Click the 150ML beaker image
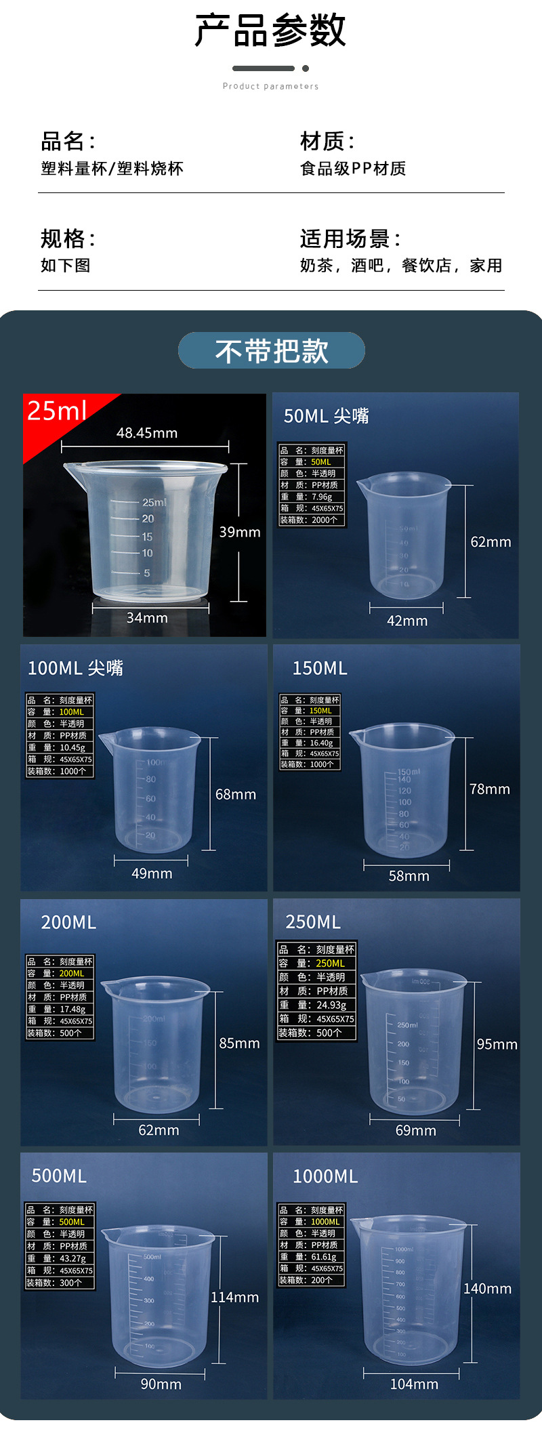Screen dimensions: 542x1429 [x=396, y=768]
